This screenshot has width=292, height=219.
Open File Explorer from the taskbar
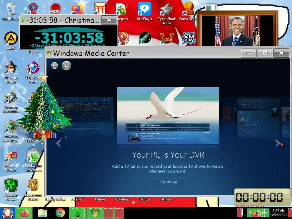click(42, 213)
